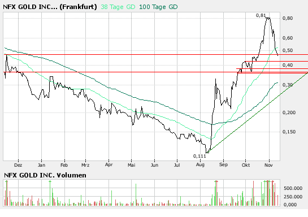
Task: Click the '0,40' price axis label
Action: (288, 65)
